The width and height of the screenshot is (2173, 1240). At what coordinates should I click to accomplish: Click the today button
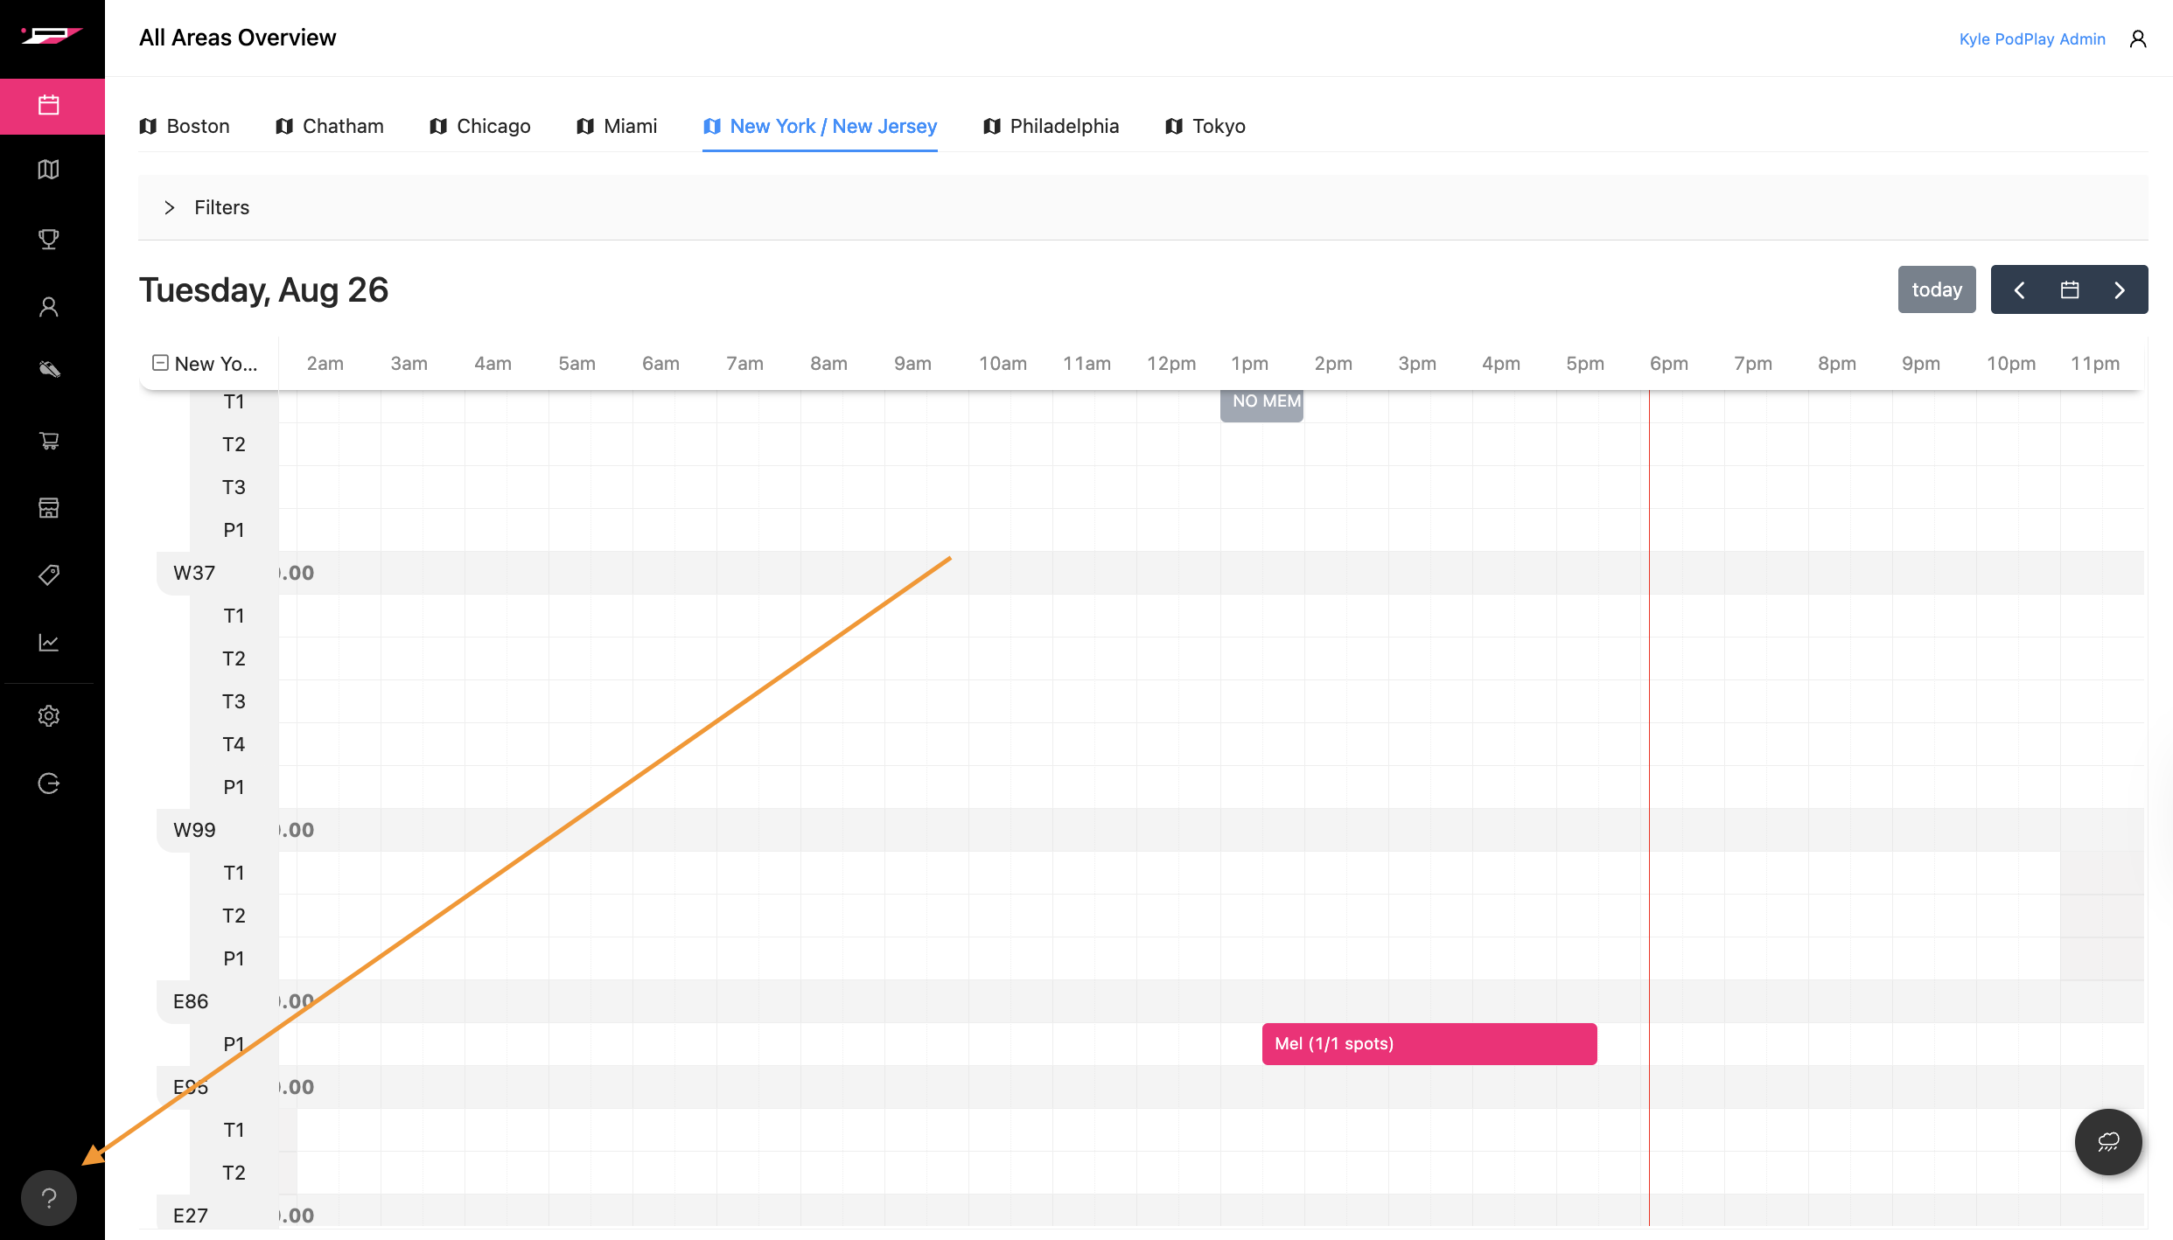tap(1937, 290)
